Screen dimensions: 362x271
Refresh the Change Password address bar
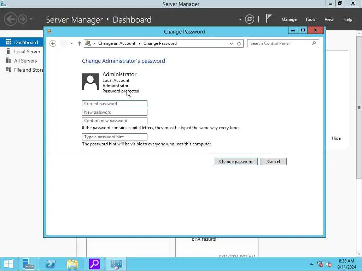pos(239,43)
